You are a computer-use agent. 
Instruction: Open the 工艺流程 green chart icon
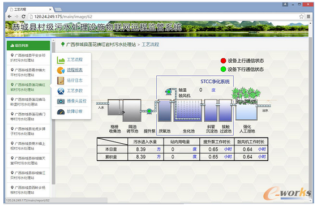pos(61,60)
